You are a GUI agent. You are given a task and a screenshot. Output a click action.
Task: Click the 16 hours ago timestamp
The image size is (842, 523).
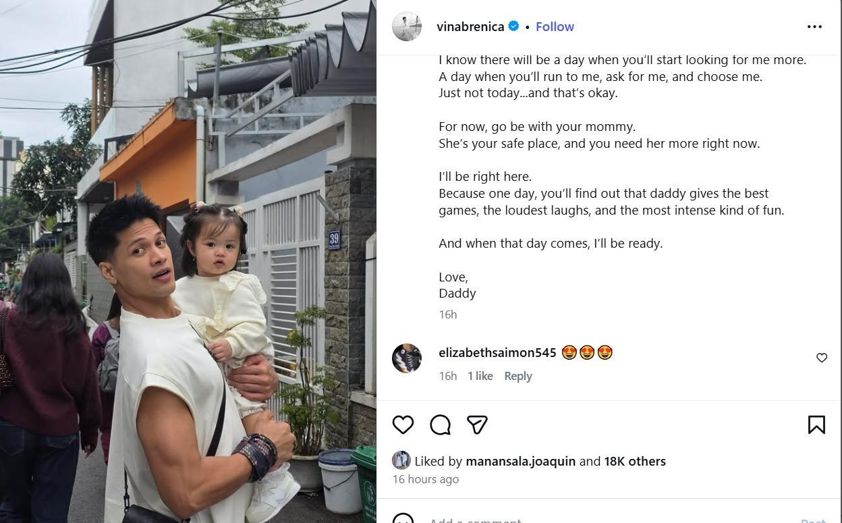pos(426,479)
